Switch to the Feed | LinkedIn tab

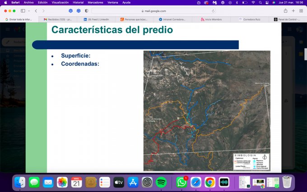click(96, 19)
